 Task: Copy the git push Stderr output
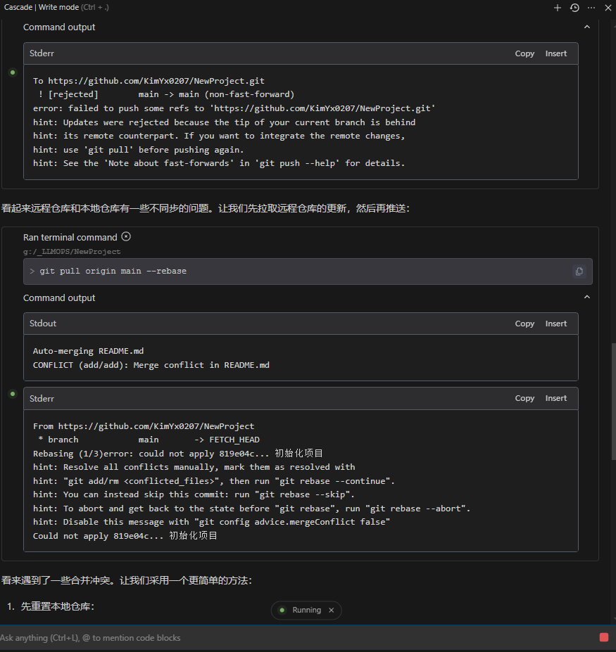(x=524, y=53)
